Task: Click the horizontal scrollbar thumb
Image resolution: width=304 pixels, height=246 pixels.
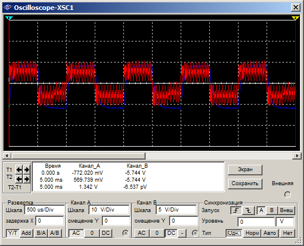Action: point(78,155)
